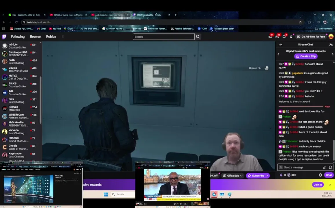
Task: Click the Create a Clip button
Action: (306, 56)
